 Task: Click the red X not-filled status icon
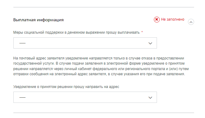[157, 19]
